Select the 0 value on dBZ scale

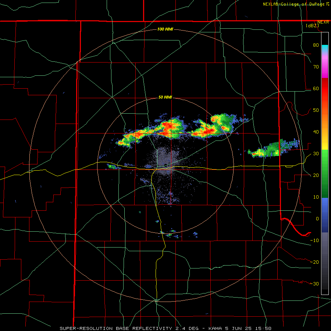317,219
